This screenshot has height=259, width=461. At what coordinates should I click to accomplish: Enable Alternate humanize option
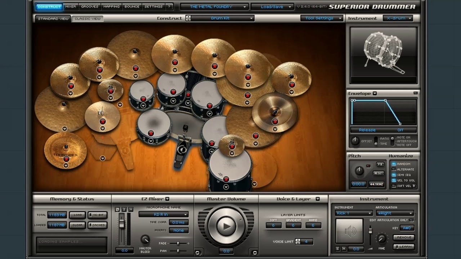[394, 169]
